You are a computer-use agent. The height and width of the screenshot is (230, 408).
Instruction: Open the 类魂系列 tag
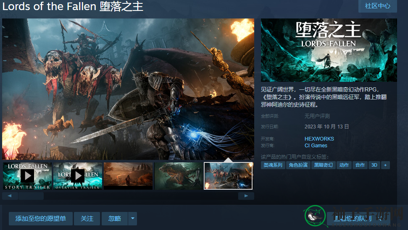(273, 165)
